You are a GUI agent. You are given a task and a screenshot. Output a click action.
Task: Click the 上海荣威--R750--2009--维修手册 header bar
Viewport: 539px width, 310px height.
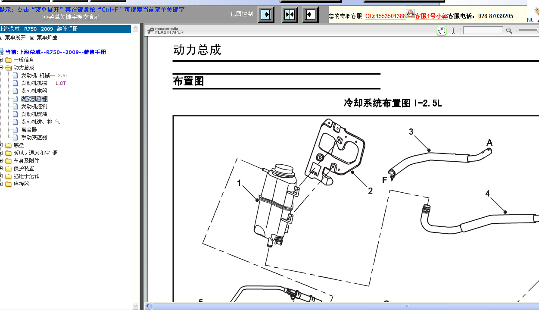65,29
